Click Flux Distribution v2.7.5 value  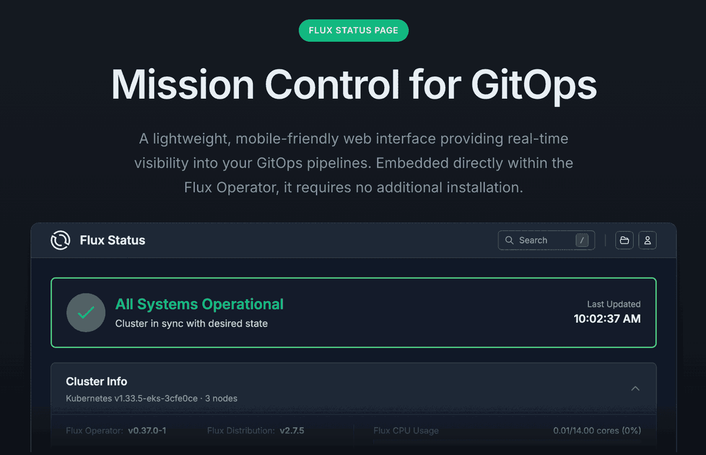(292, 431)
